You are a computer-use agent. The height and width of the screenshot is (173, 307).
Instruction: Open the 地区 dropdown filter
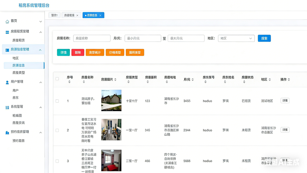point(236,38)
